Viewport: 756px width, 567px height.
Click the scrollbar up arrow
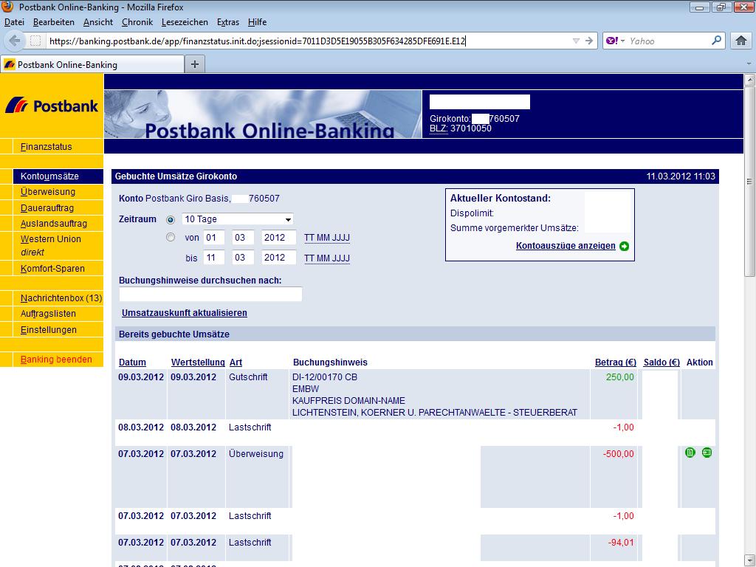coord(749,80)
